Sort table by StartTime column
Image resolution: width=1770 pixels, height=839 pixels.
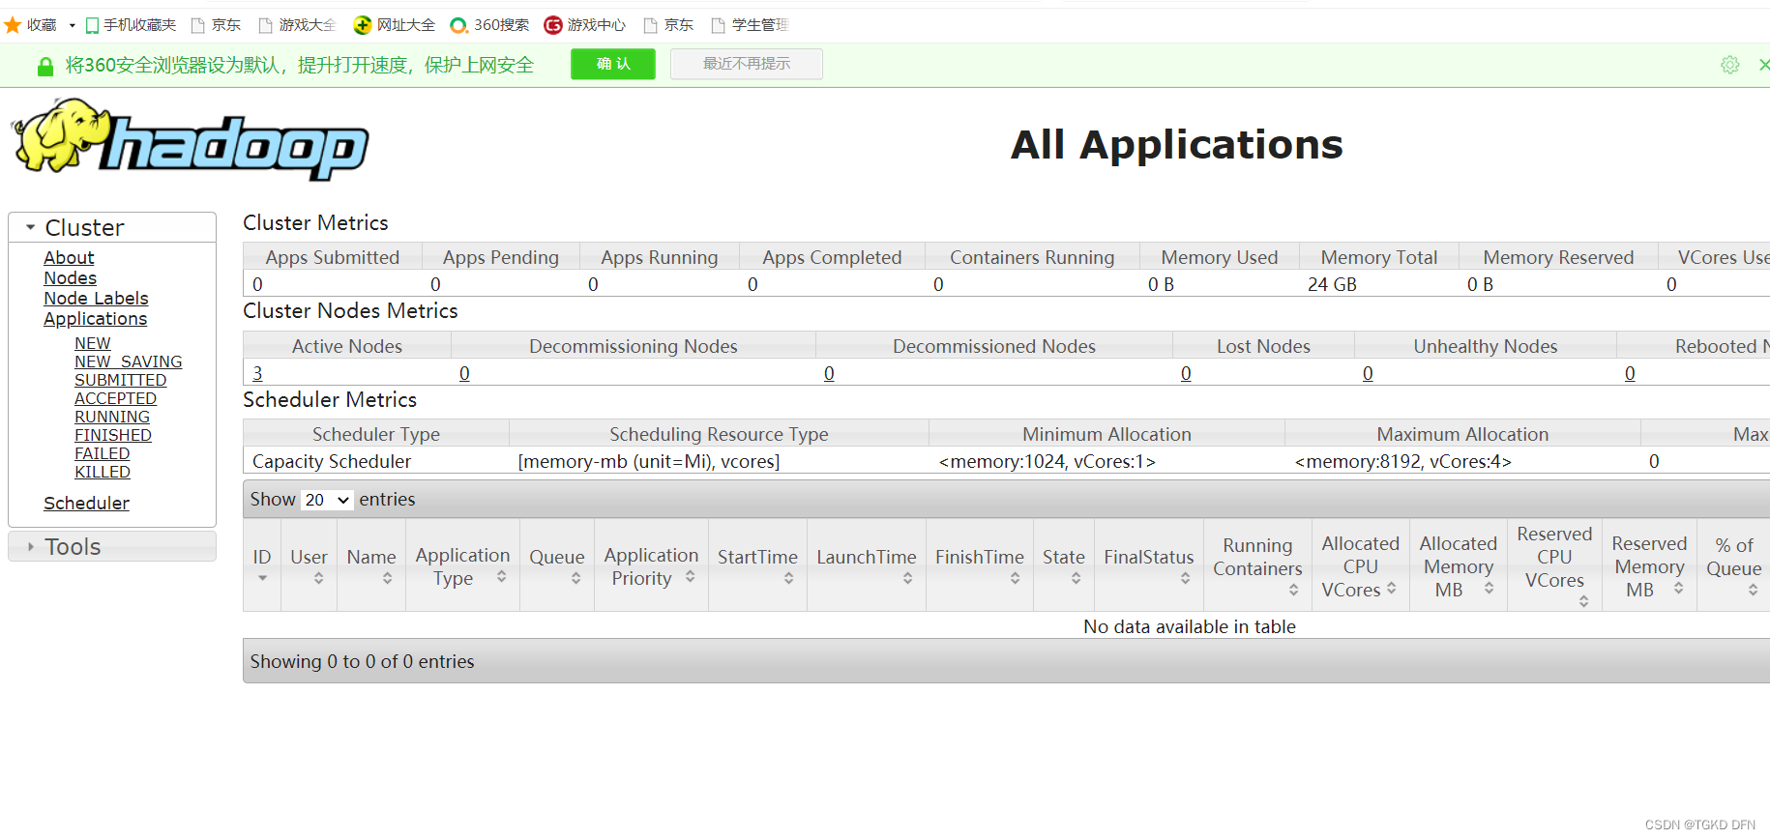tap(789, 578)
